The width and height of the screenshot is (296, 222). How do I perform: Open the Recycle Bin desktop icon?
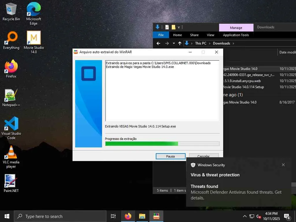pos(11,11)
